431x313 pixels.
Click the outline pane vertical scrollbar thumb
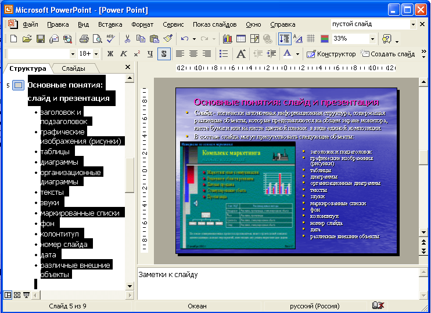(x=129, y=175)
